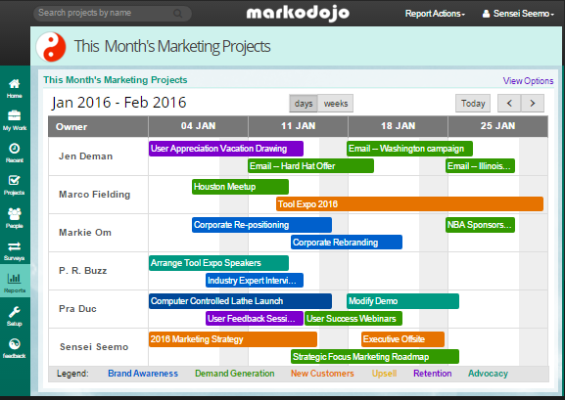Open NBA Sponsors project bar
Image resolution: width=565 pixels, height=400 pixels.
pos(480,225)
